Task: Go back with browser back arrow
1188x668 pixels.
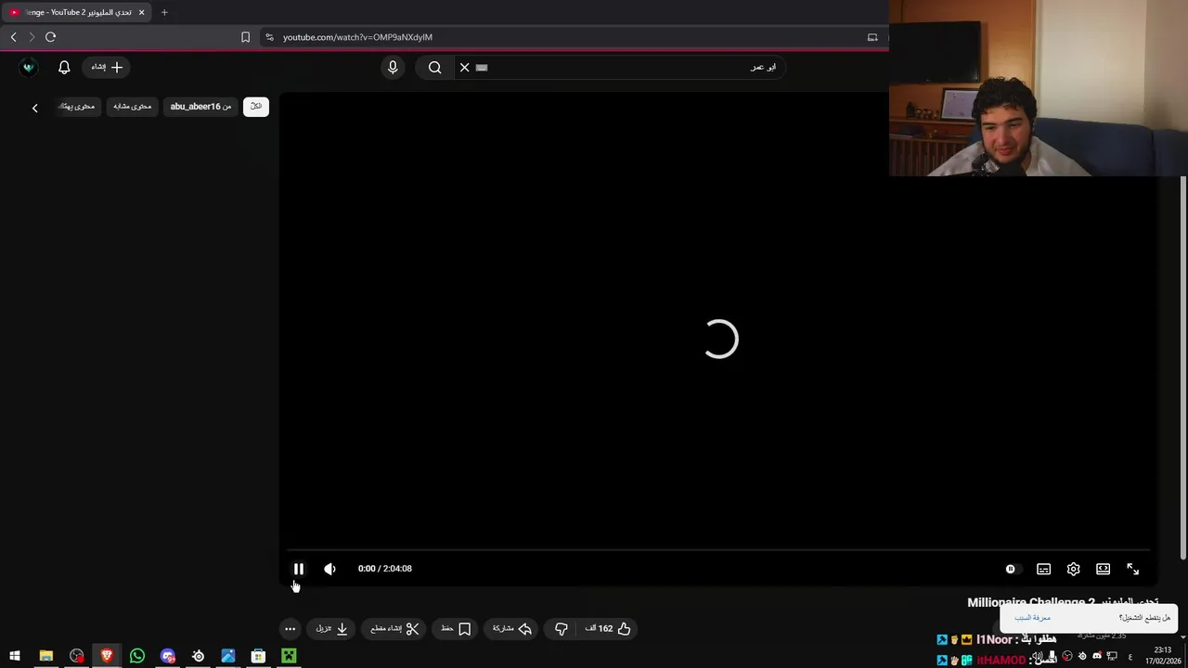Action: tap(13, 37)
